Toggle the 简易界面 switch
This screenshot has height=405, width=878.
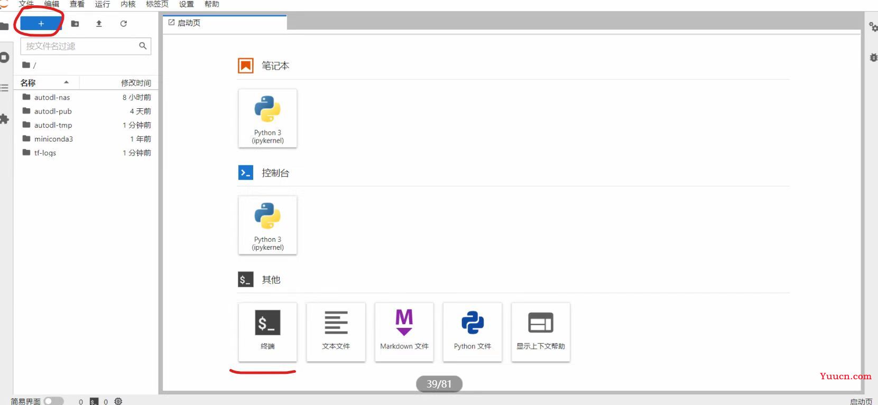[53, 401]
